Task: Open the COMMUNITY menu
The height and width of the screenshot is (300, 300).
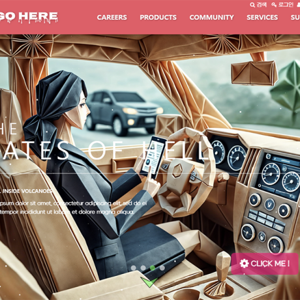Action: [x=212, y=18]
